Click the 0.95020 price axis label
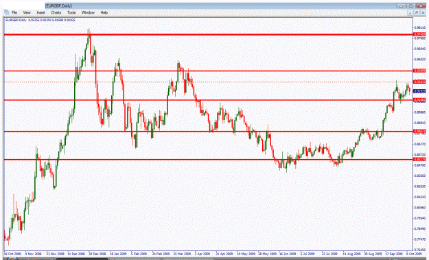This screenshot has width=429, height=260. pyautogui.click(x=419, y=59)
